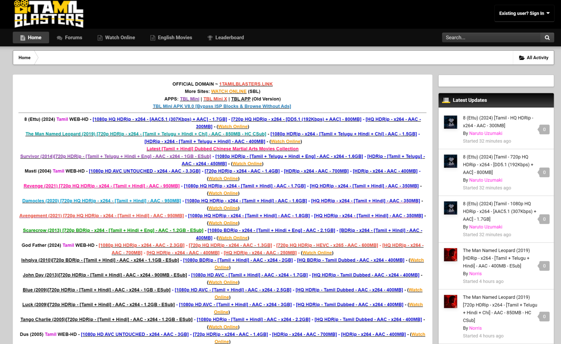Open the TBL Mini X app link

pyautogui.click(x=215, y=99)
